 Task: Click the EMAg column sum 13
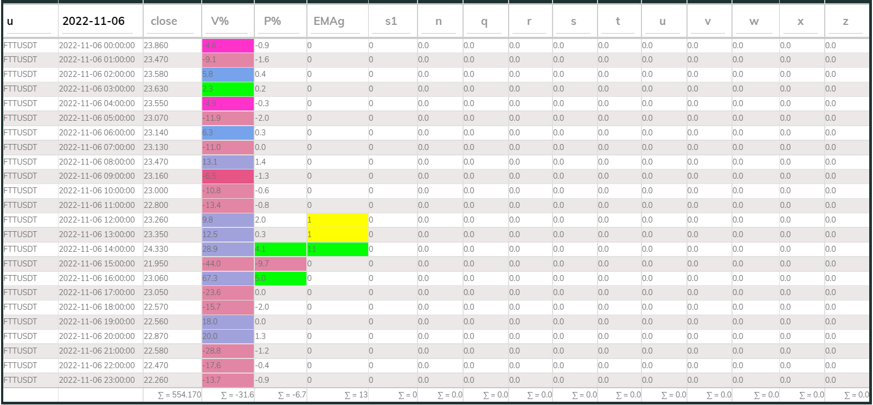coord(356,395)
